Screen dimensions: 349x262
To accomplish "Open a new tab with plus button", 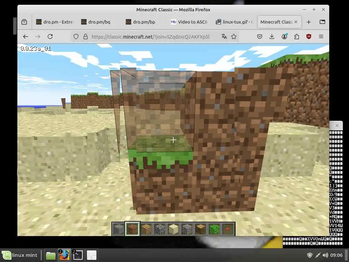I will click(x=308, y=22).
